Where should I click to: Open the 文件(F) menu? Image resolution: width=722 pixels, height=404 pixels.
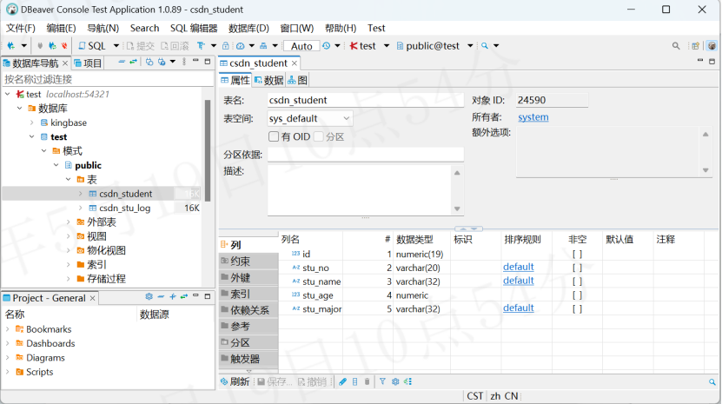(20, 28)
